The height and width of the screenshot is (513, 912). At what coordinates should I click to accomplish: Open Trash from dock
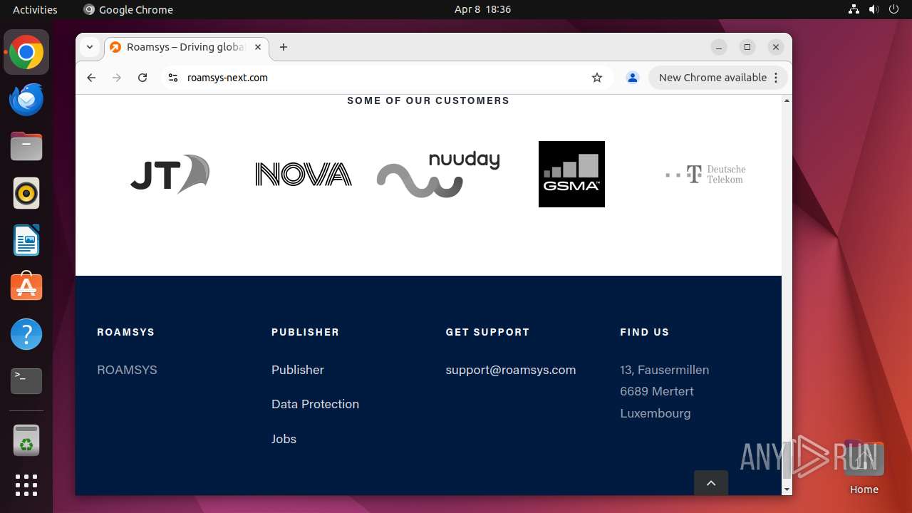click(x=26, y=440)
